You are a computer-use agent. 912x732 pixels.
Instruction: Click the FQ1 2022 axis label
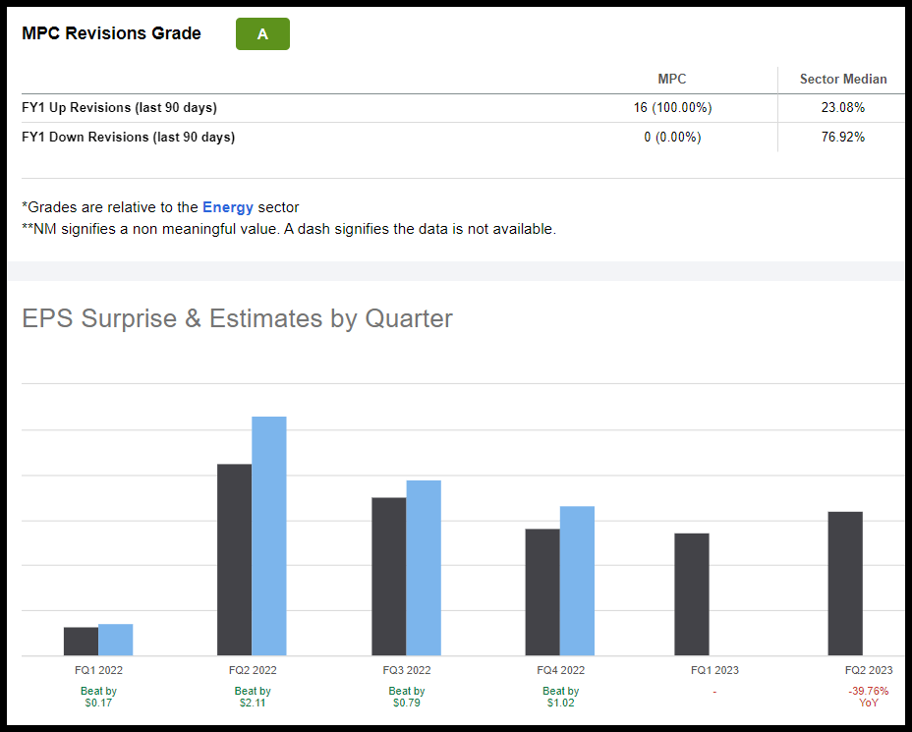click(98, 670)
